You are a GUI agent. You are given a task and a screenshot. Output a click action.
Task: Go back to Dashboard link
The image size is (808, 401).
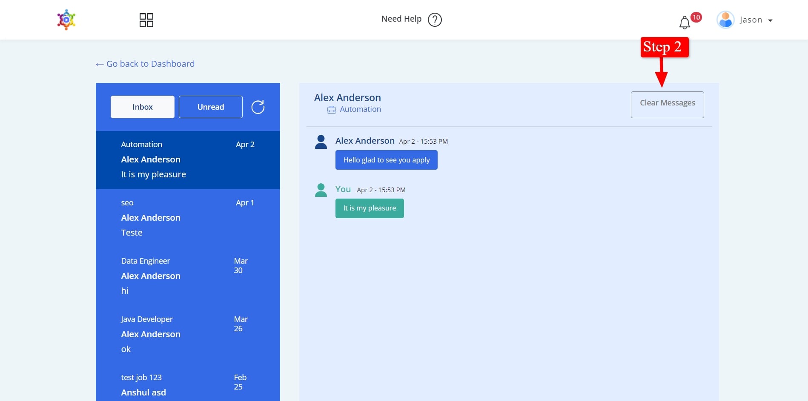coord(145,64)
